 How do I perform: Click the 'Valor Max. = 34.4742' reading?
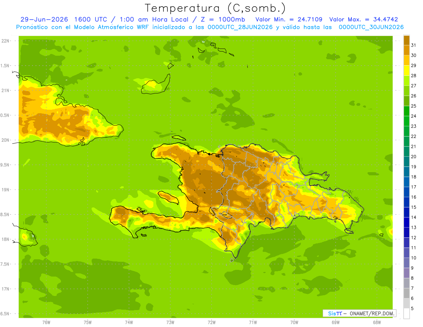(x=363, y=19)
